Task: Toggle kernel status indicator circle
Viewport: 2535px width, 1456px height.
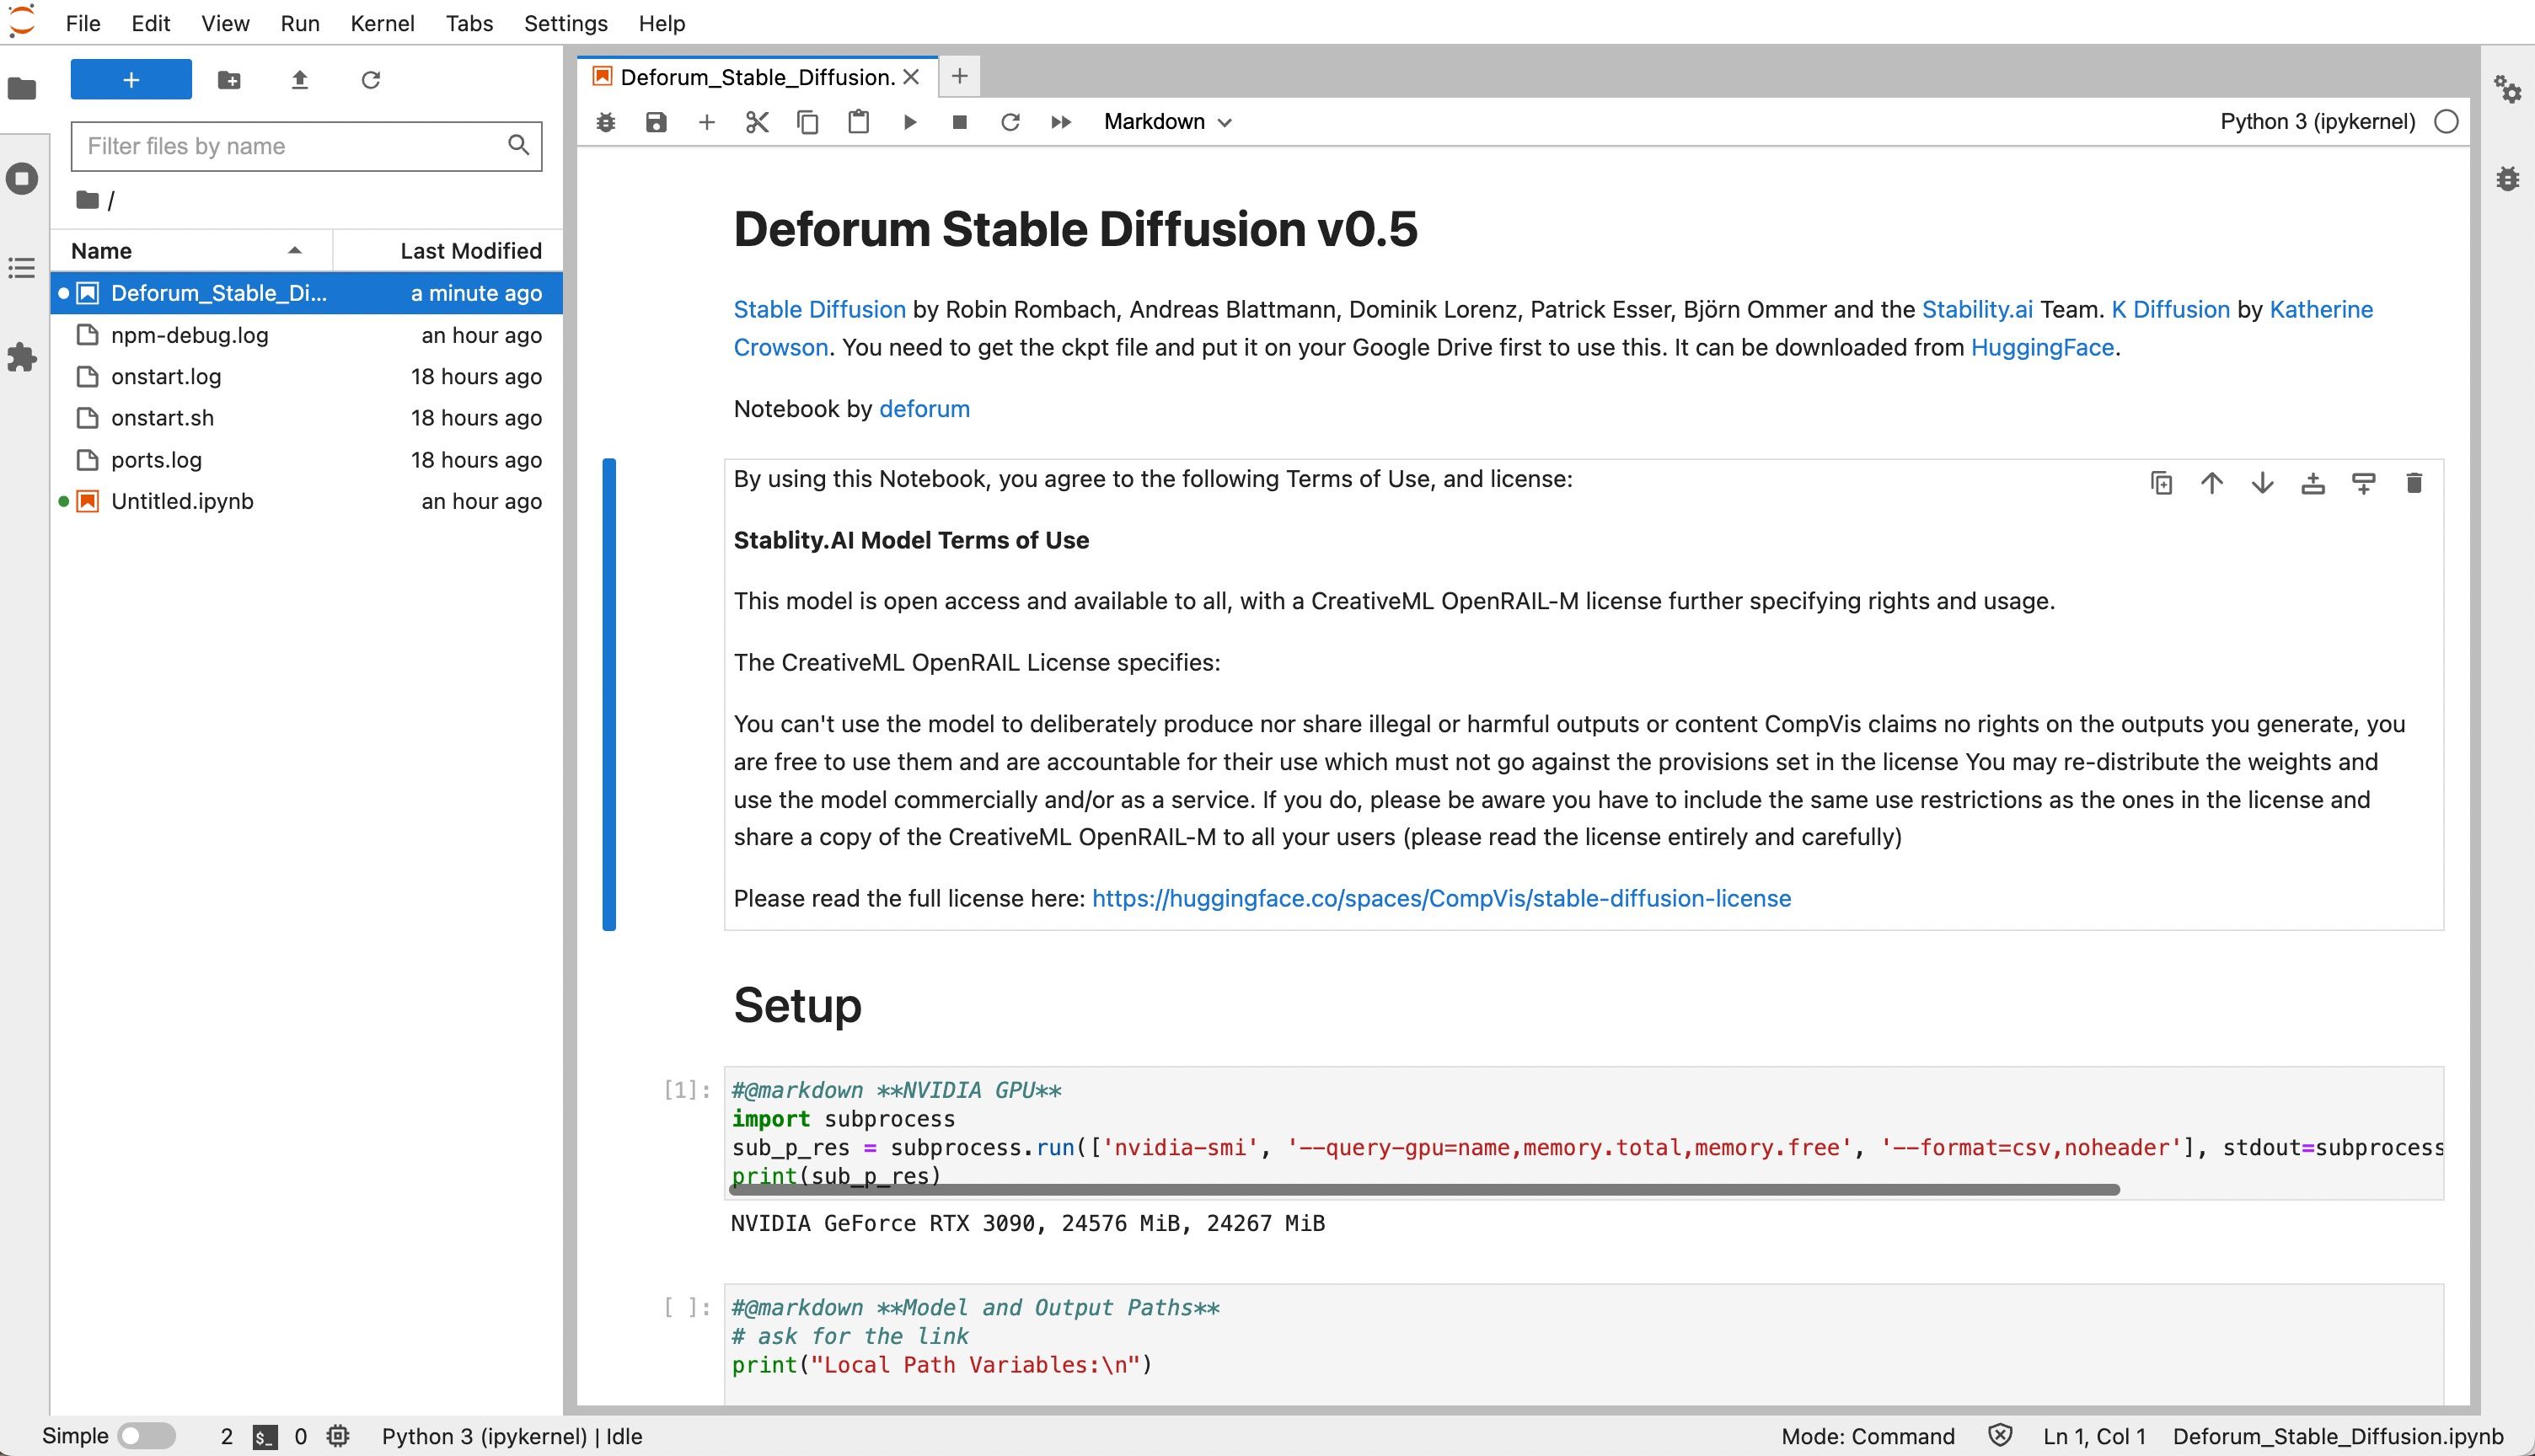Action: coord(2447,120)
